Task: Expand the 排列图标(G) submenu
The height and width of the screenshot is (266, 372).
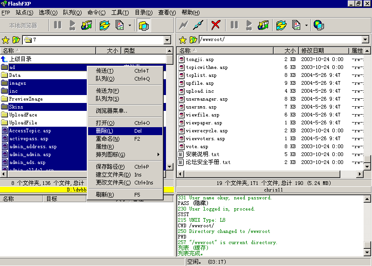Action: tap(125, 155)
